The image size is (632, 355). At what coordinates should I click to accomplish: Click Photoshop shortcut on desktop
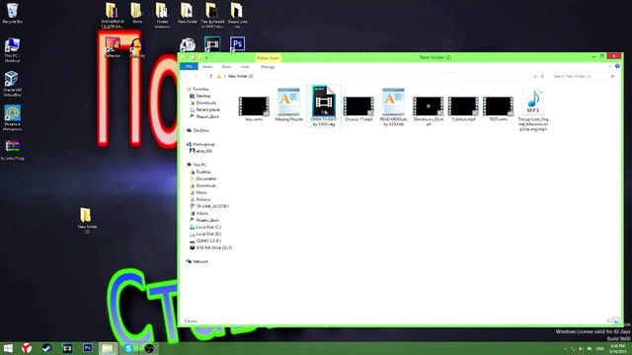click(237, 43)
